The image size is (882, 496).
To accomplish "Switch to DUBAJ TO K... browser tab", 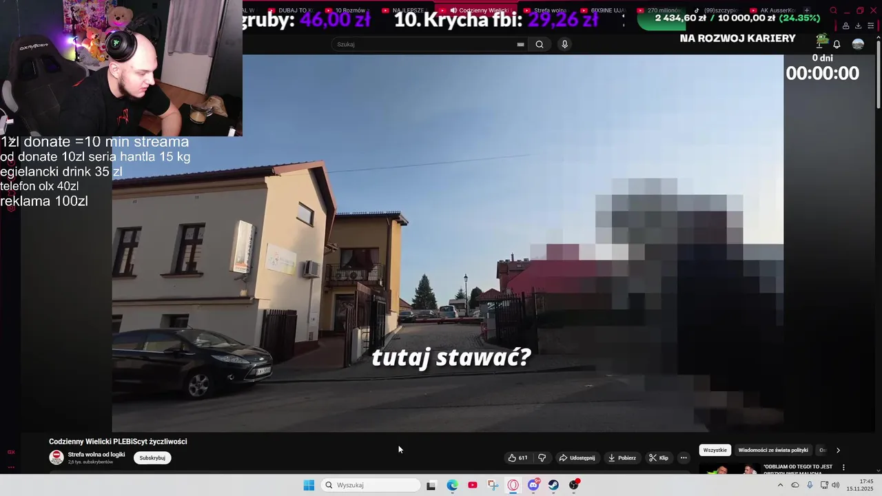I will pyautogui.click(x=290, y=10).
